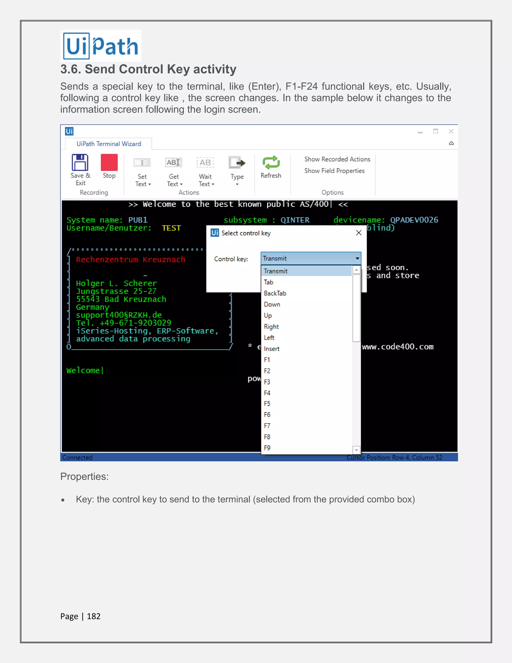The image size is (512, 663).
Task: Open the Control key combo box
Action: (311, 258)
